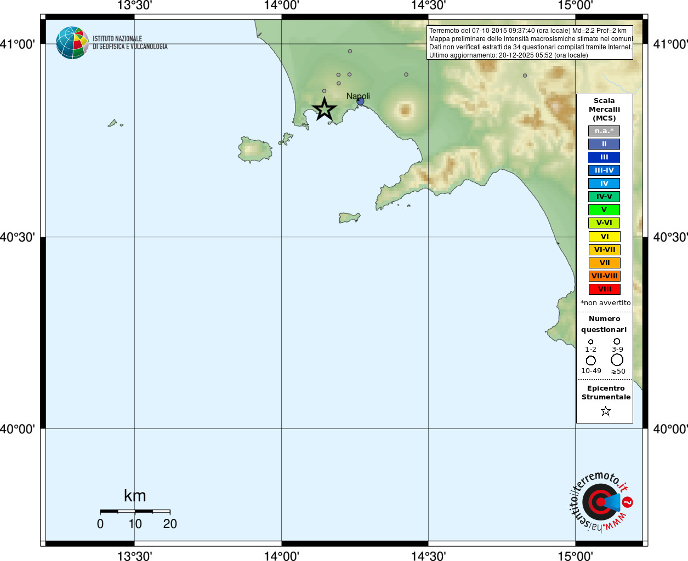Select the n.a. gray legend swatch
The height and width of the screenshot is (561, 688).
click(604, 131)
